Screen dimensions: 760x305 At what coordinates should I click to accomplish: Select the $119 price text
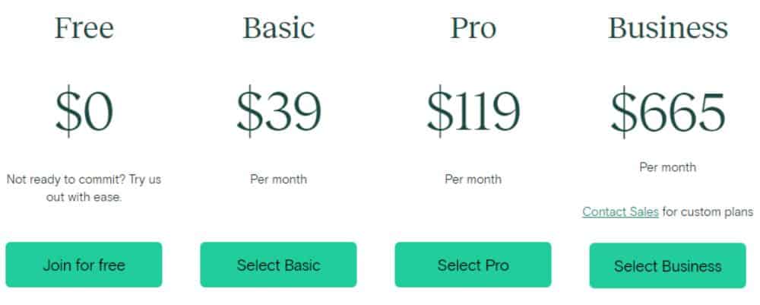[x=473, y=112]
